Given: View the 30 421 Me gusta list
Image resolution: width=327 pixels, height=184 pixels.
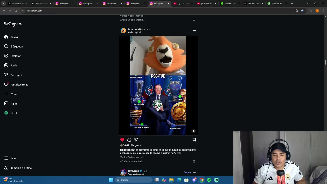Looking at the screenshot, I should point(132,145).
